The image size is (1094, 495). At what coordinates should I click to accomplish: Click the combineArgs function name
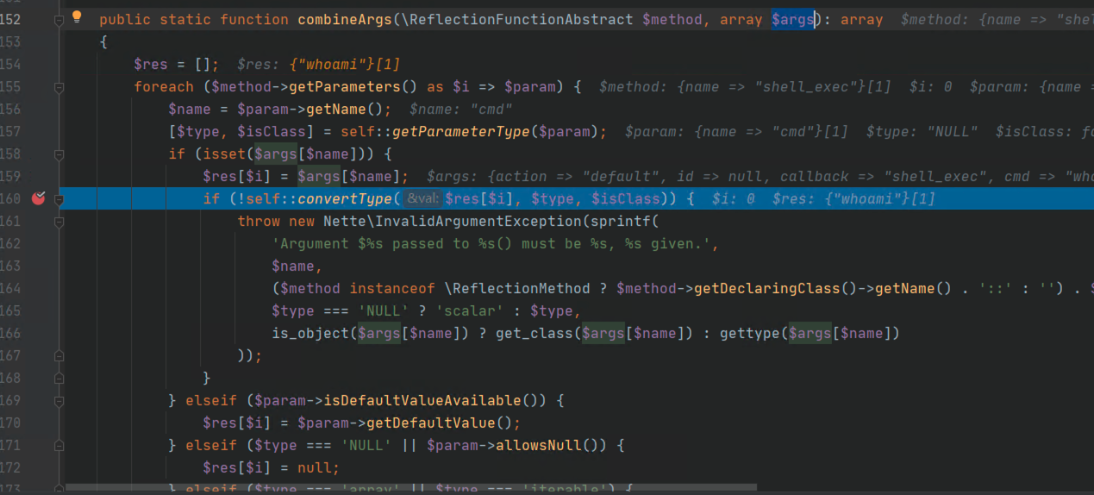tap(343, 20)
